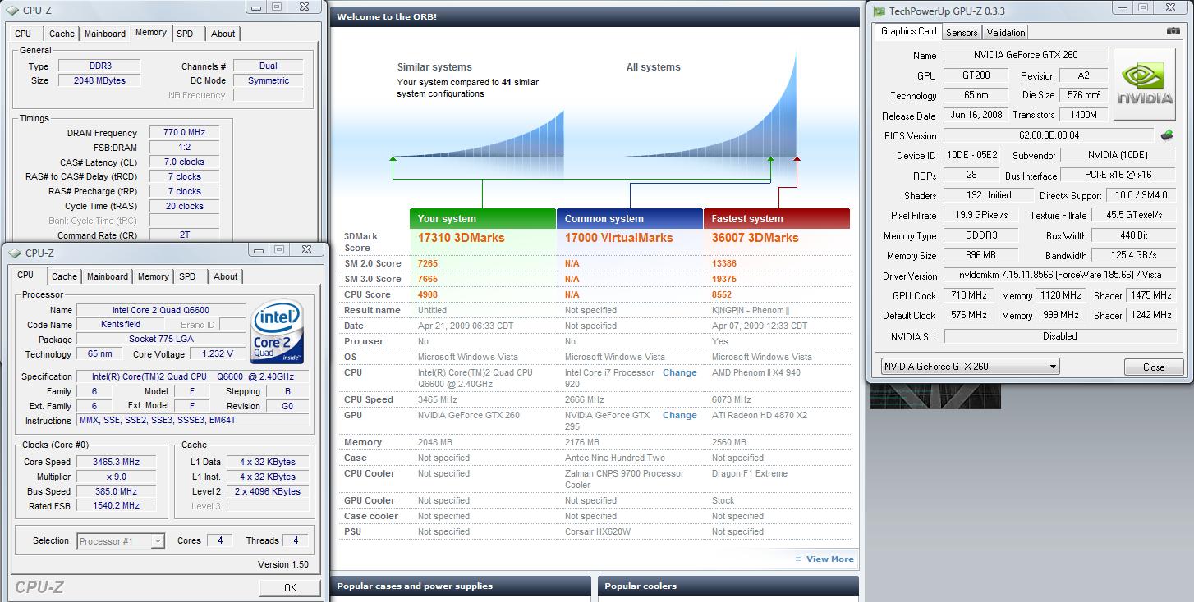Screen dimensions: 1194x602
Task: Switch to Sensors tab in GPU-Z
Action: click(x=961, y=33)
